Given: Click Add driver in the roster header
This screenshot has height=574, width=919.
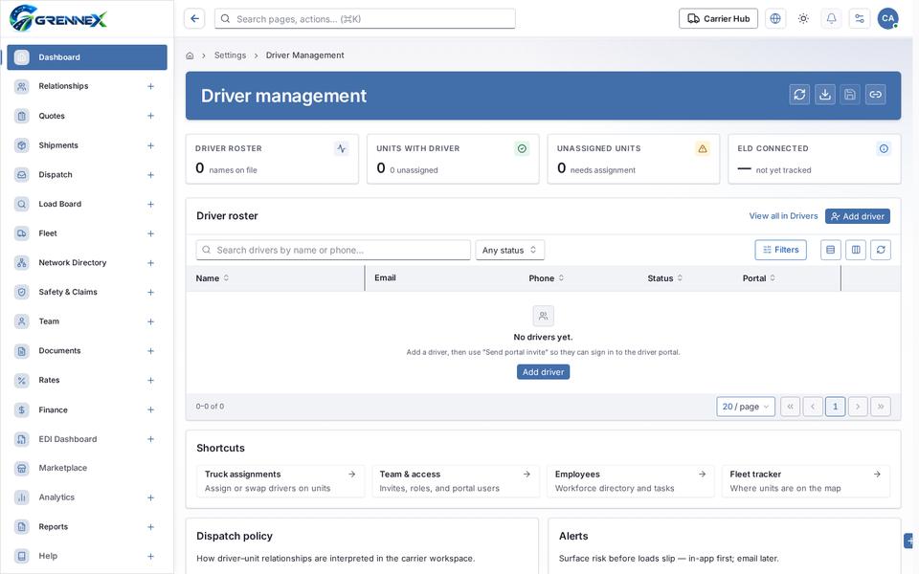Looking at the screenshot, I should pos(858,216).
